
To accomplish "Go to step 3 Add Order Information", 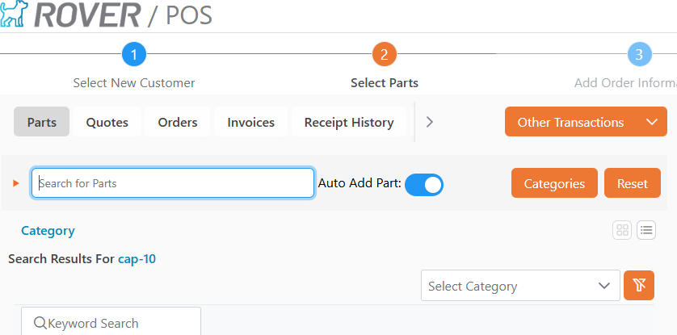I will point(640,54).
